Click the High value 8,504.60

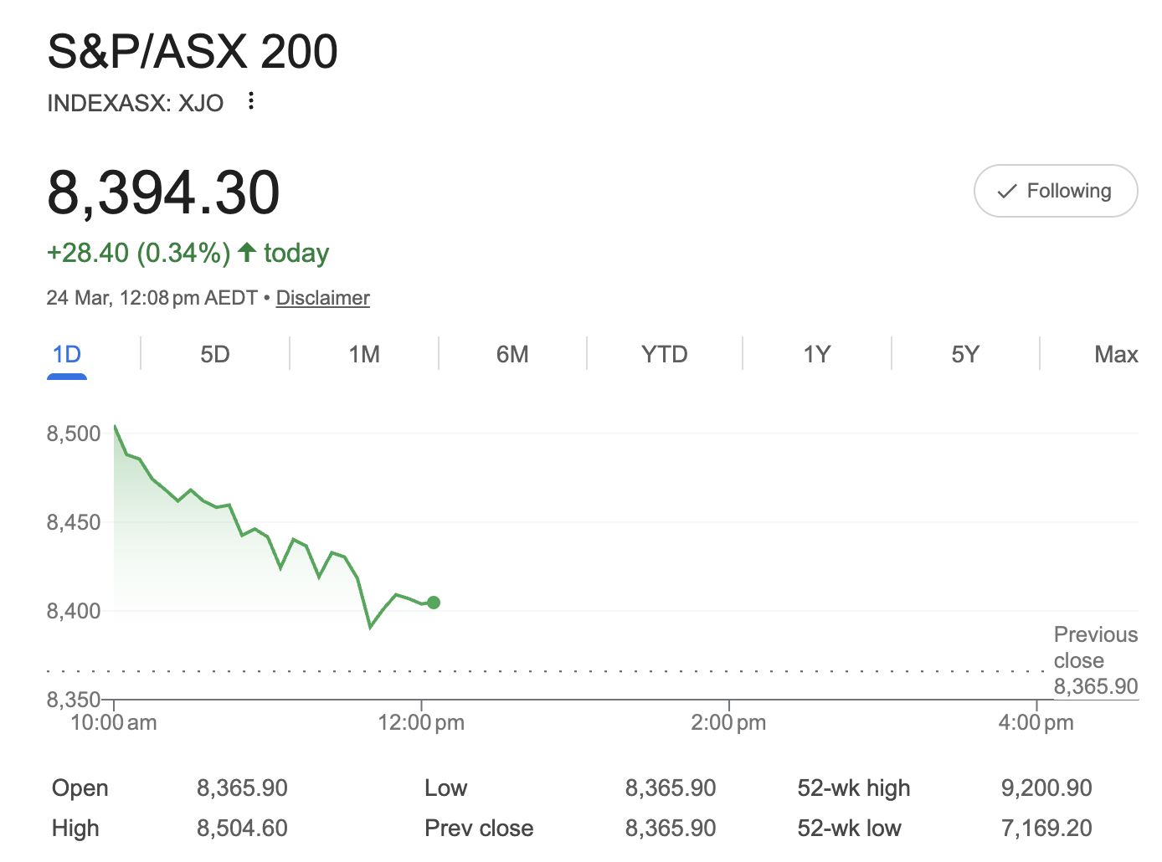tap(242, 829)
